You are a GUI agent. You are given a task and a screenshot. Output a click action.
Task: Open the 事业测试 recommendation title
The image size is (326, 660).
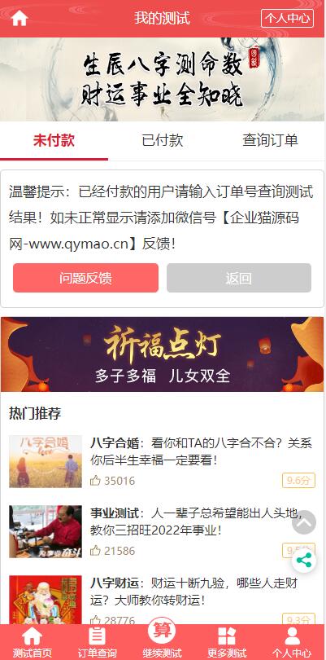[x=115, y=513]
